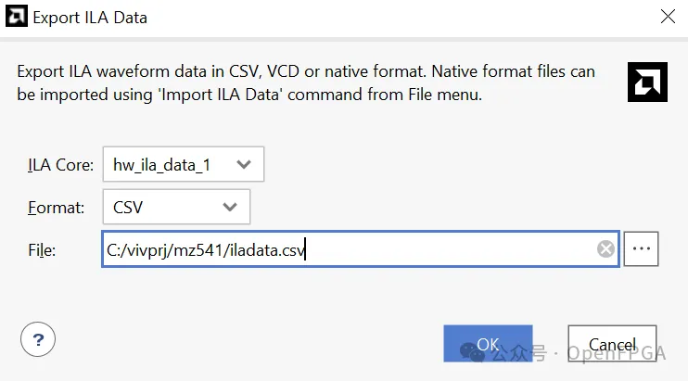The width and height of the screenshot is (688, 381).
Task: Open help with the question mark button
Action: tap(38, 338)
